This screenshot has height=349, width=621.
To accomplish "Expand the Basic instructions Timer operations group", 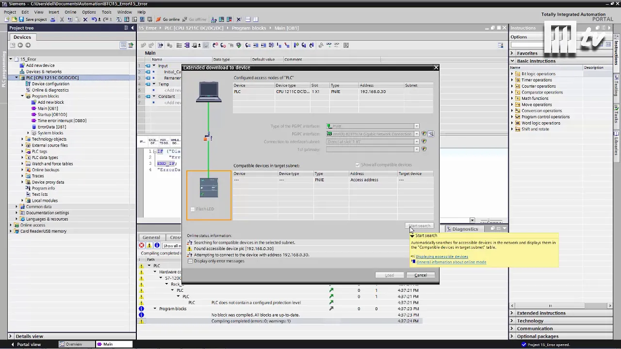I will click(x=512, y=80).
